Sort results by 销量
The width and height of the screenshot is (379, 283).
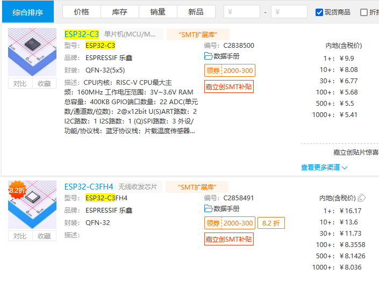point(158,12)
